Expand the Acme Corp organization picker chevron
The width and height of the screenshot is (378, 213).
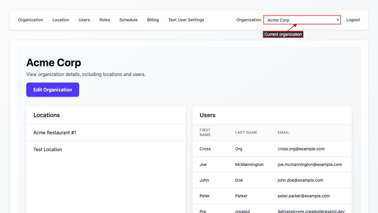point(338,20)
